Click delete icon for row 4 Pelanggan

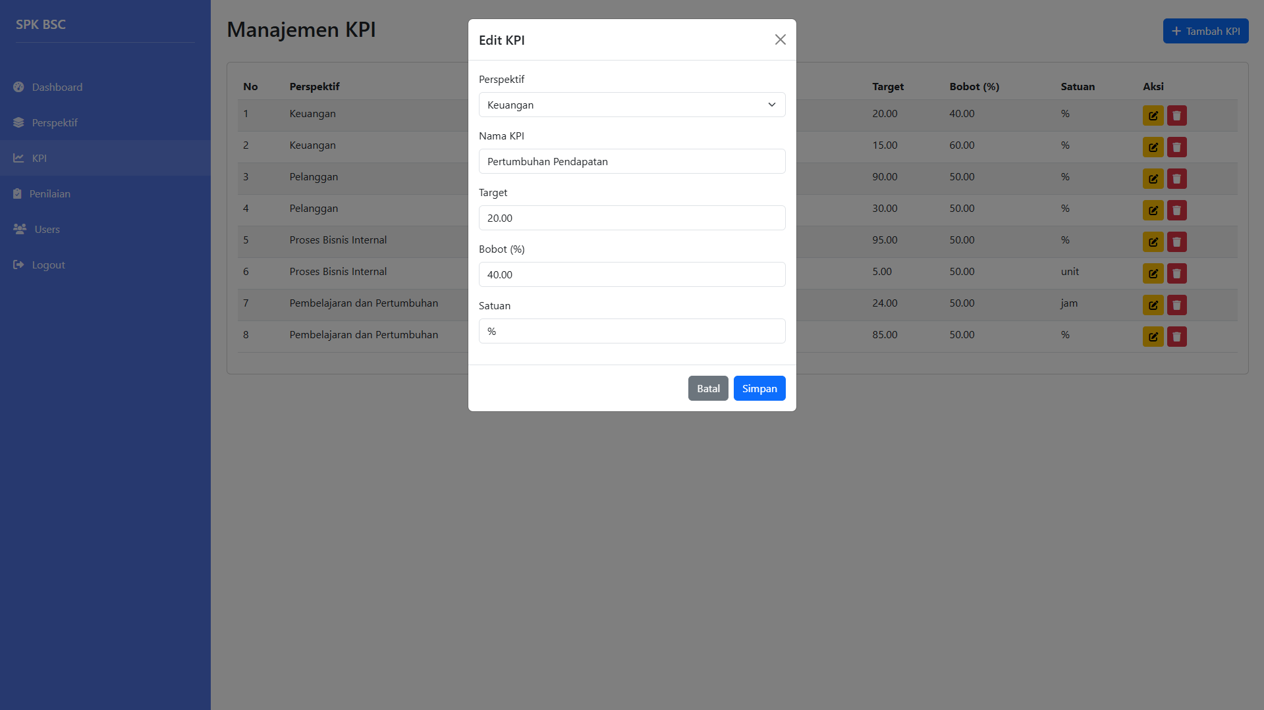(1176, 210)
